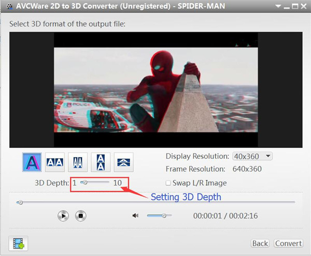Click the Spider-Man video preview
Image resolution: width=311 pixels, height=256 pixels.
tap(156, 90)
